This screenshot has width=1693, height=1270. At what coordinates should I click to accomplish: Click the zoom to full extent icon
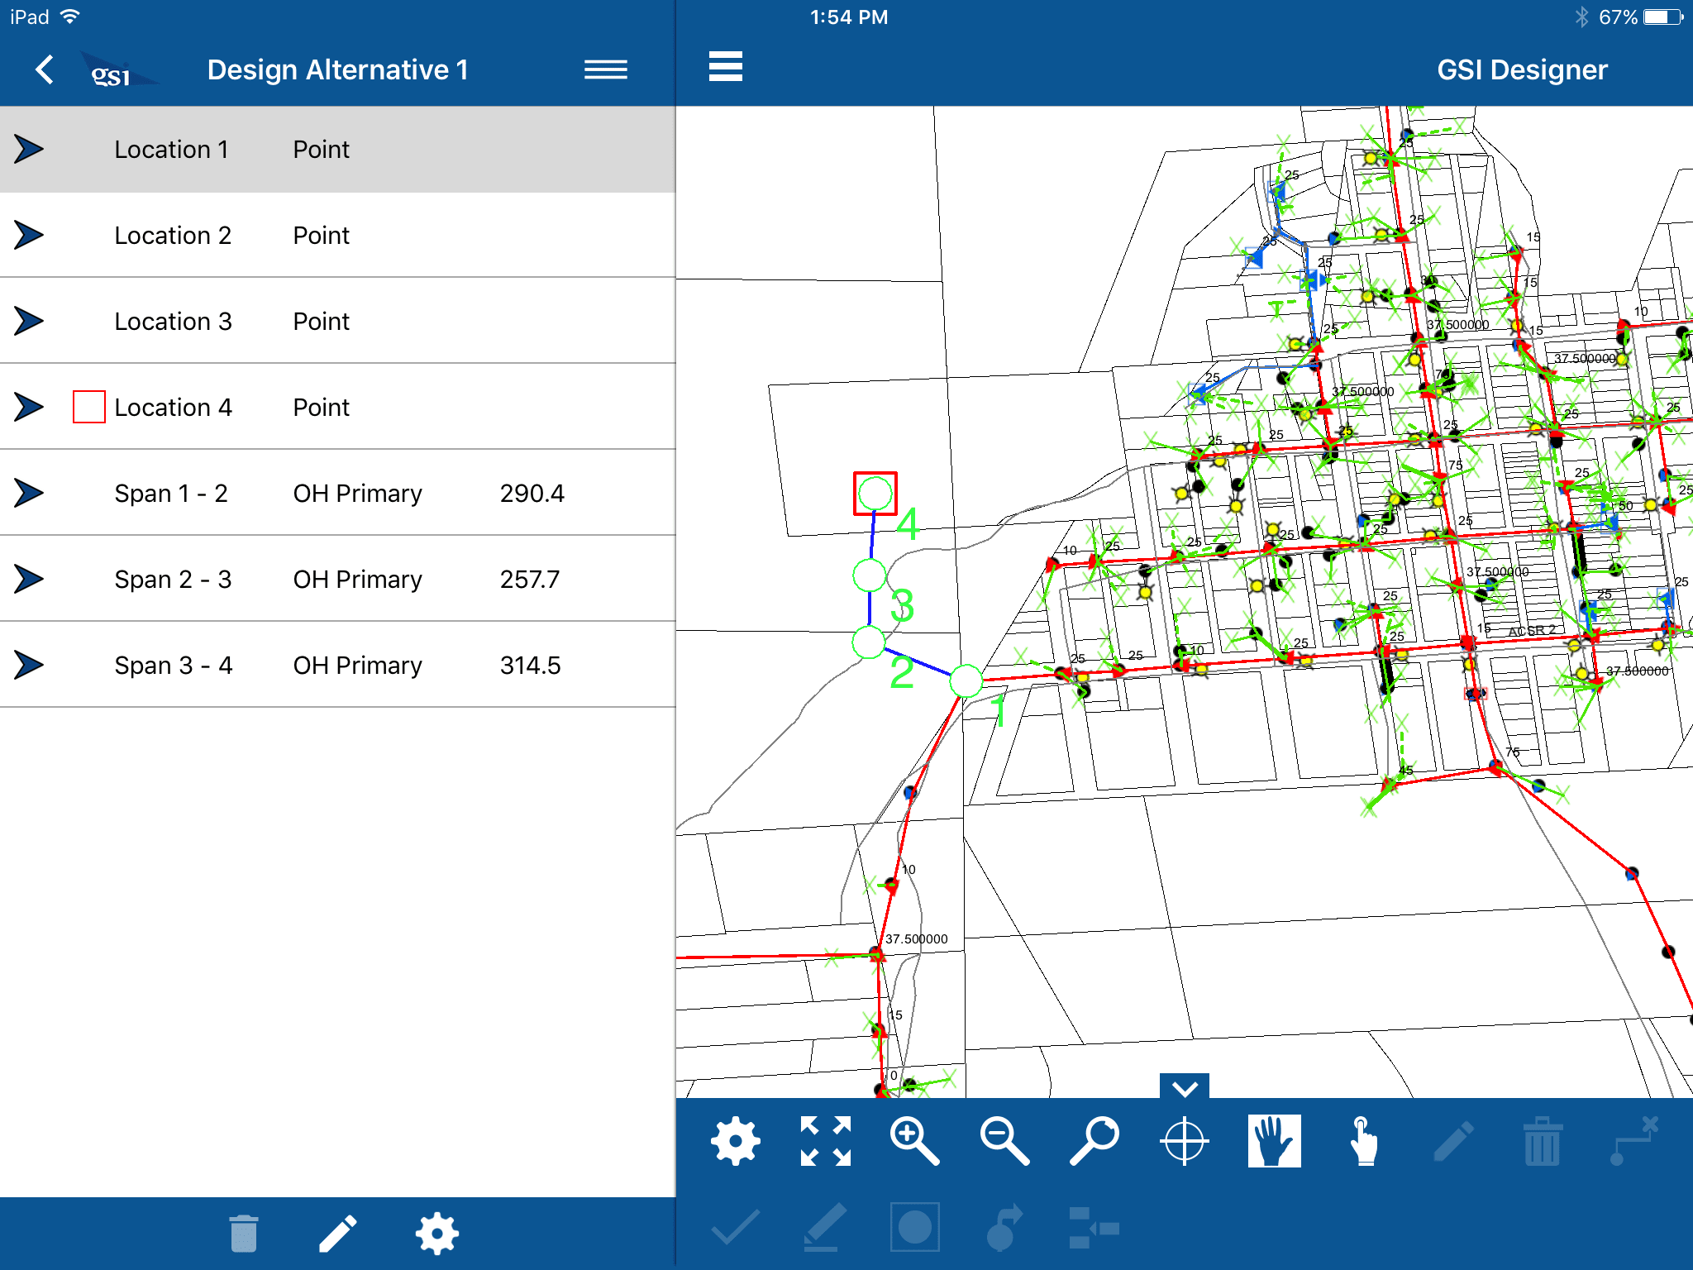tap(825, 1141)
